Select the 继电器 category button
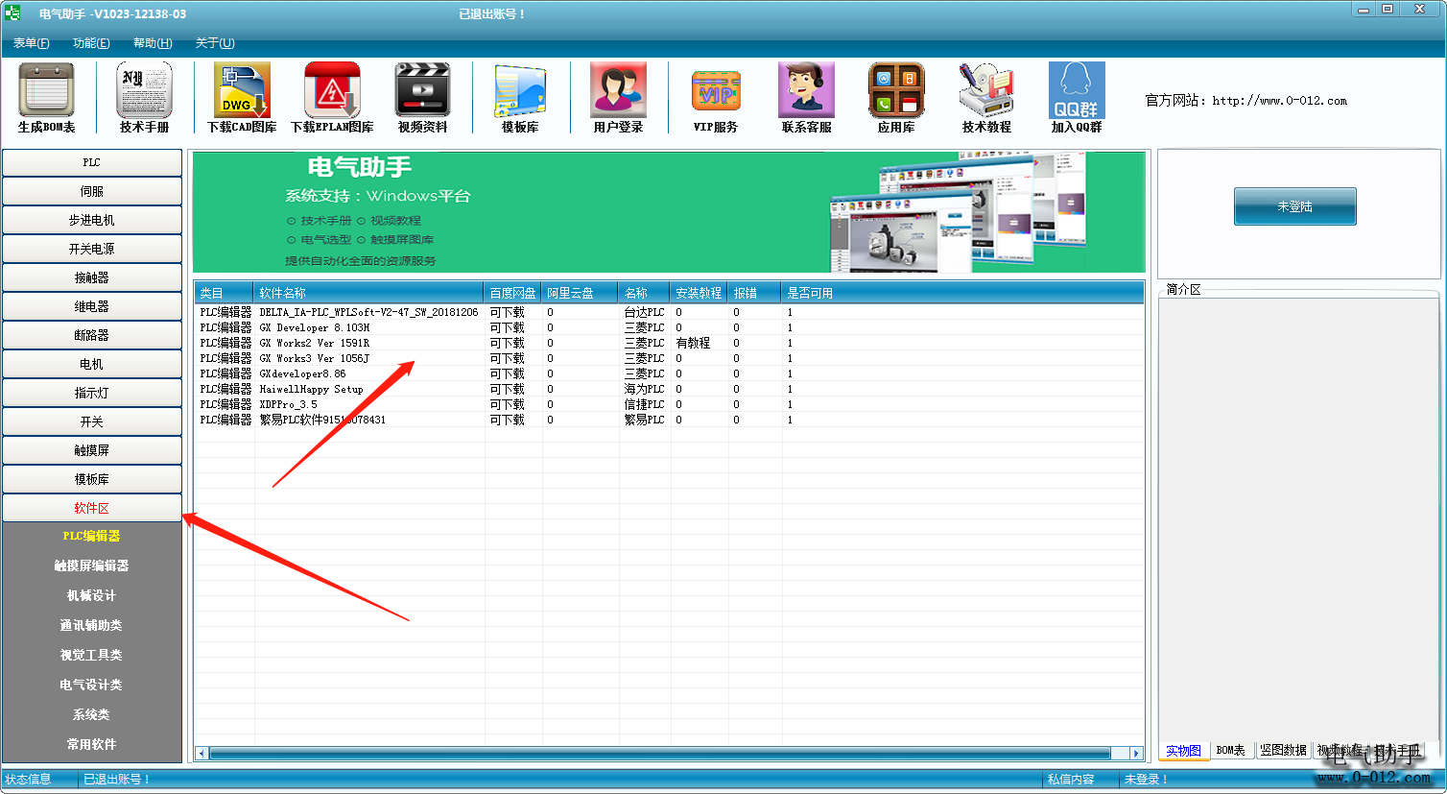 [91, 306]
